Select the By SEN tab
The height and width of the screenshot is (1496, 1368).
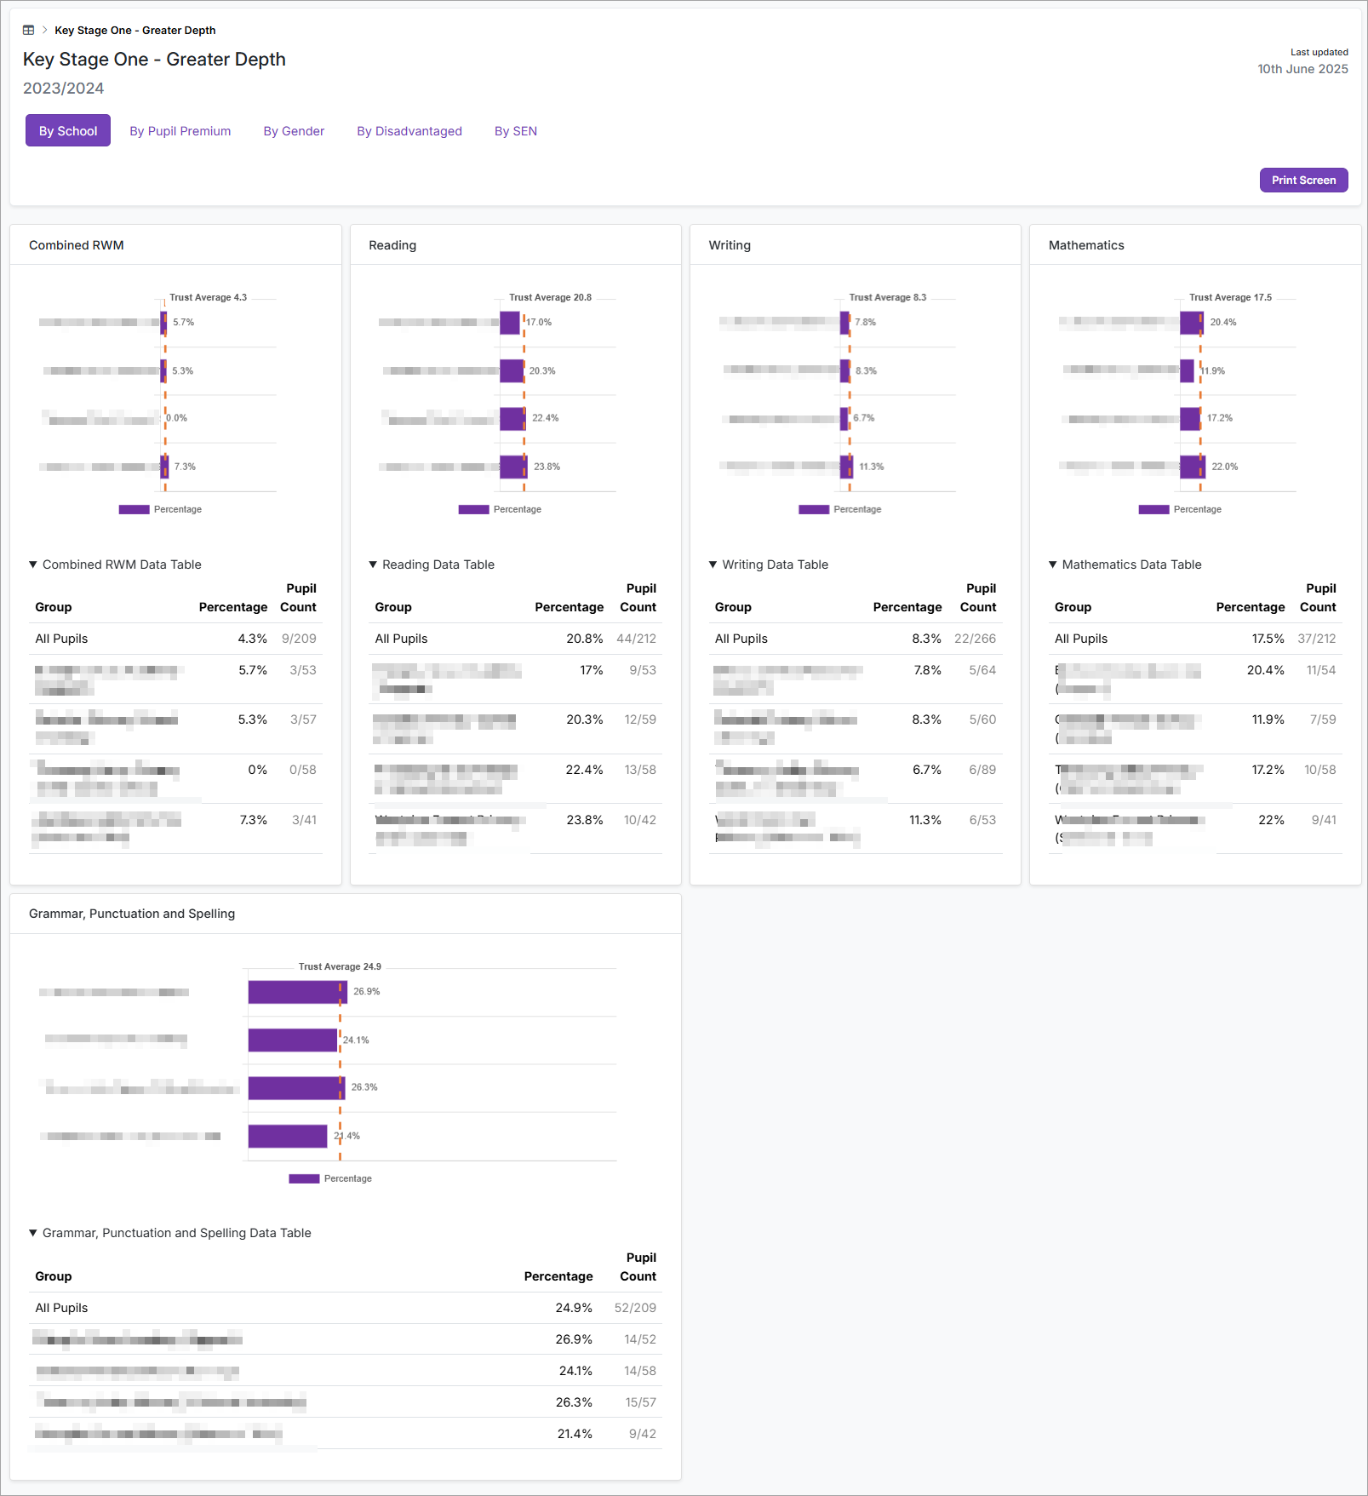click(x=516, y=131)
